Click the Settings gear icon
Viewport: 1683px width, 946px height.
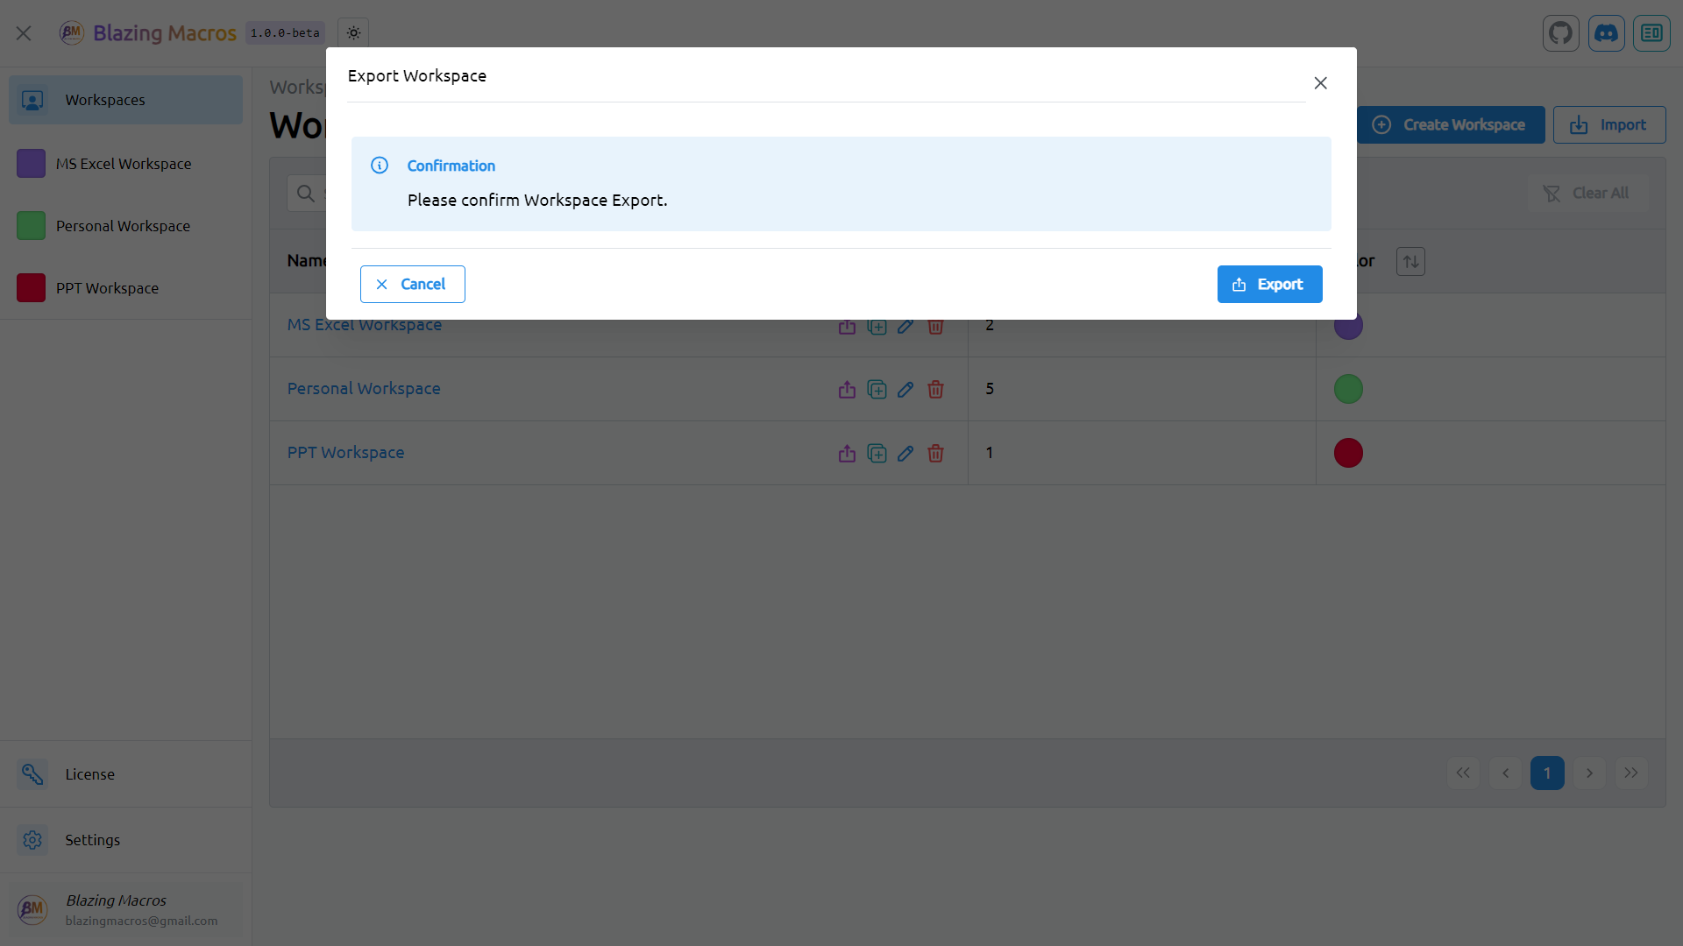coord(32,840)
